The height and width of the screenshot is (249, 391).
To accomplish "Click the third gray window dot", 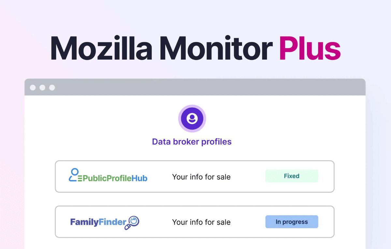I will pos(52,88).
